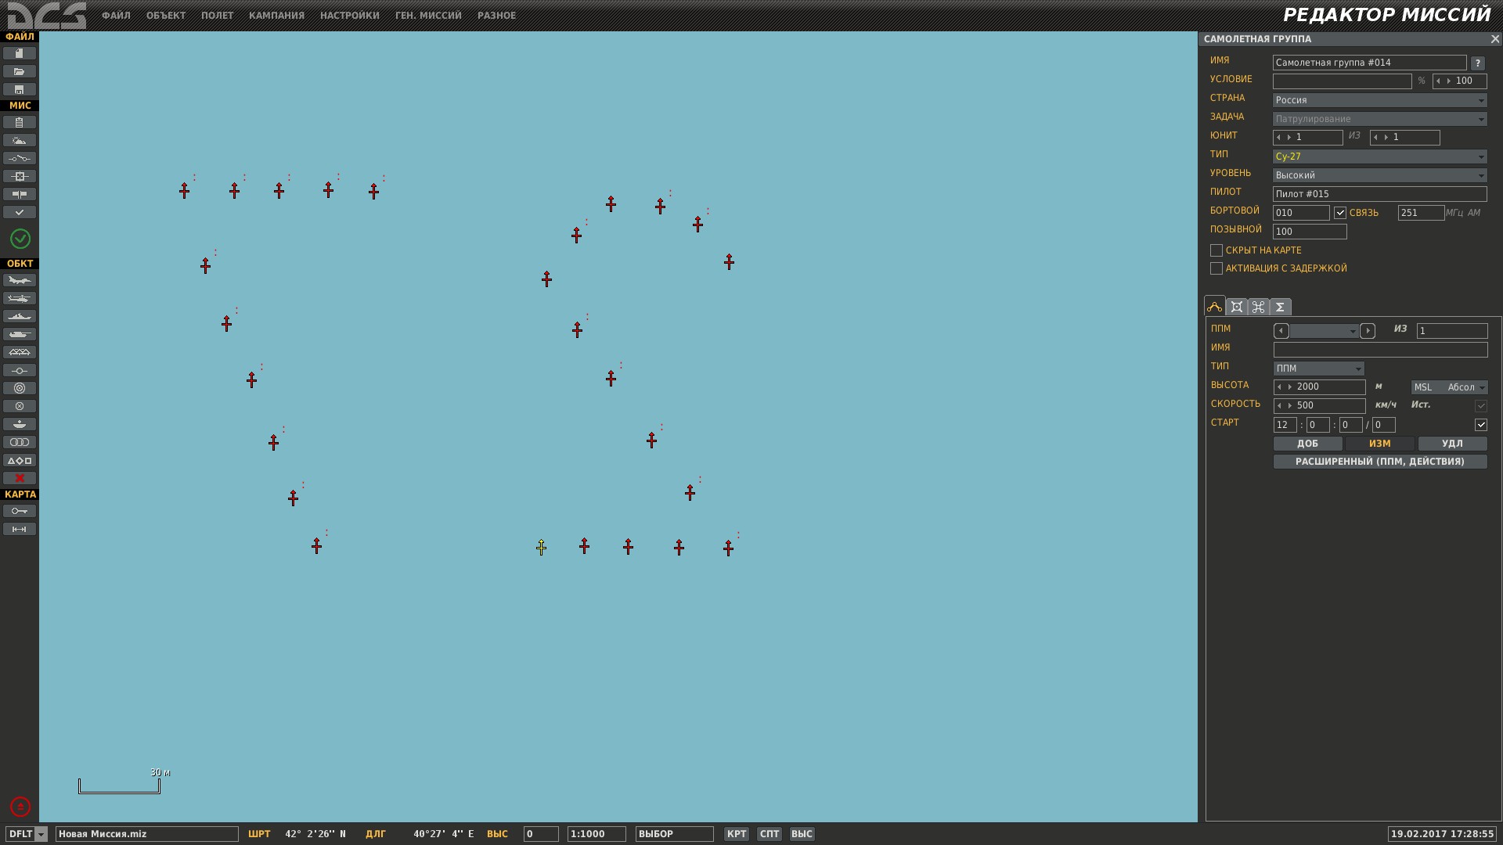Switch to the route waypoints tab
The height and width of the screenshot is (845, 1503).
tap(1215, 307)
